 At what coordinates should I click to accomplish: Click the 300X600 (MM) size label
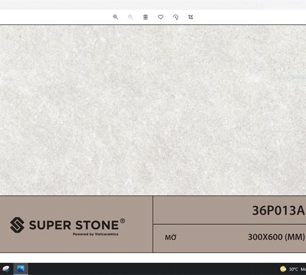pos(276,237)
